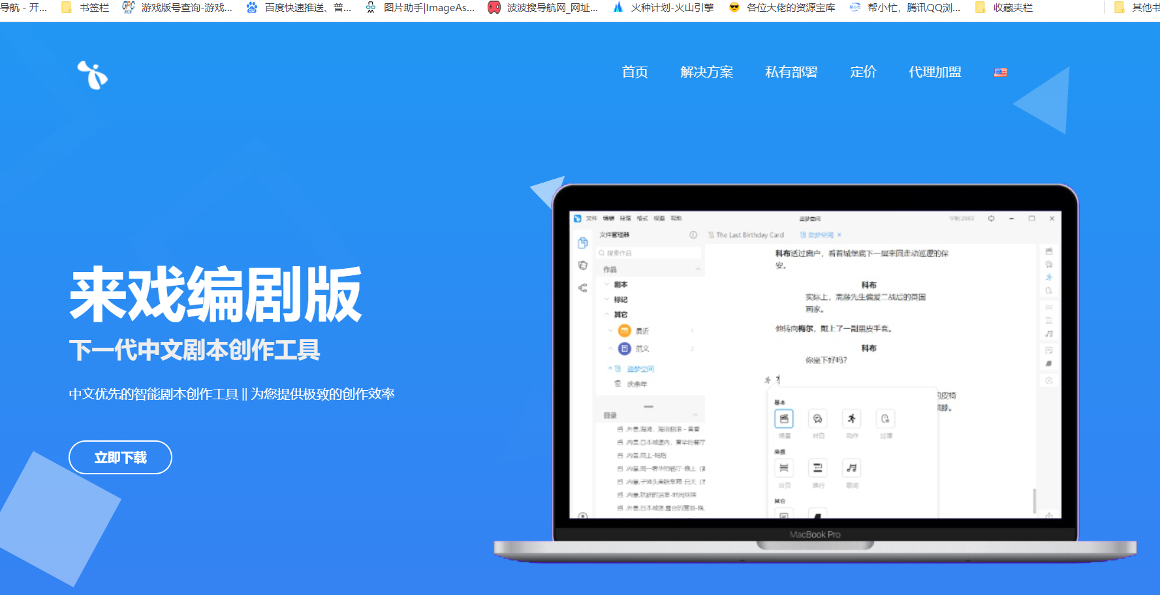Open the 各位大佬的资源宝库 bookmark
This screenshot has width=1160, height=595.
coord(782,8)
